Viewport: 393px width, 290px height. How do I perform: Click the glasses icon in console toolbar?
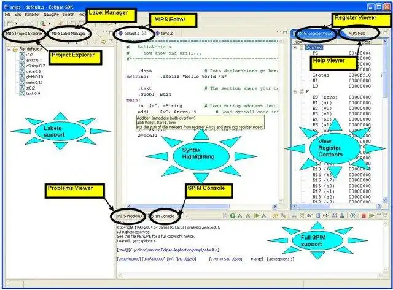pyautogui.click(x=309, y=215)
